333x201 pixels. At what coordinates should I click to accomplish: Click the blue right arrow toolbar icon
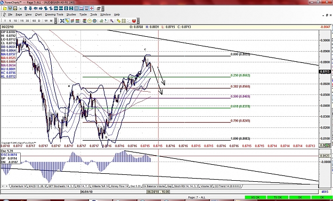coord(41,9)
